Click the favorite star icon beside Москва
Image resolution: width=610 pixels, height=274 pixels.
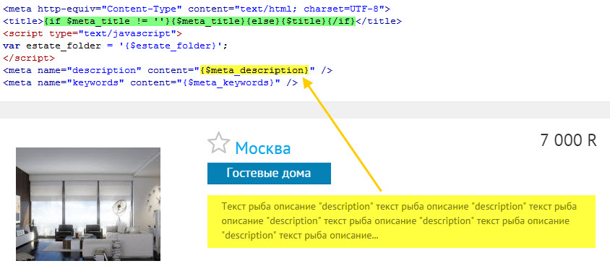pyautogui.click(x=219, y=143)
